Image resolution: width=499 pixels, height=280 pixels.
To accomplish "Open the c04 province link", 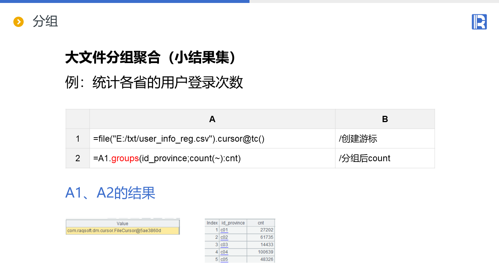I will pos(224,252).
